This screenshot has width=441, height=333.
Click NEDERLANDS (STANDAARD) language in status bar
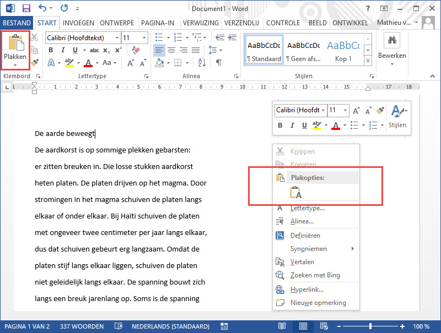coord(170,326)
